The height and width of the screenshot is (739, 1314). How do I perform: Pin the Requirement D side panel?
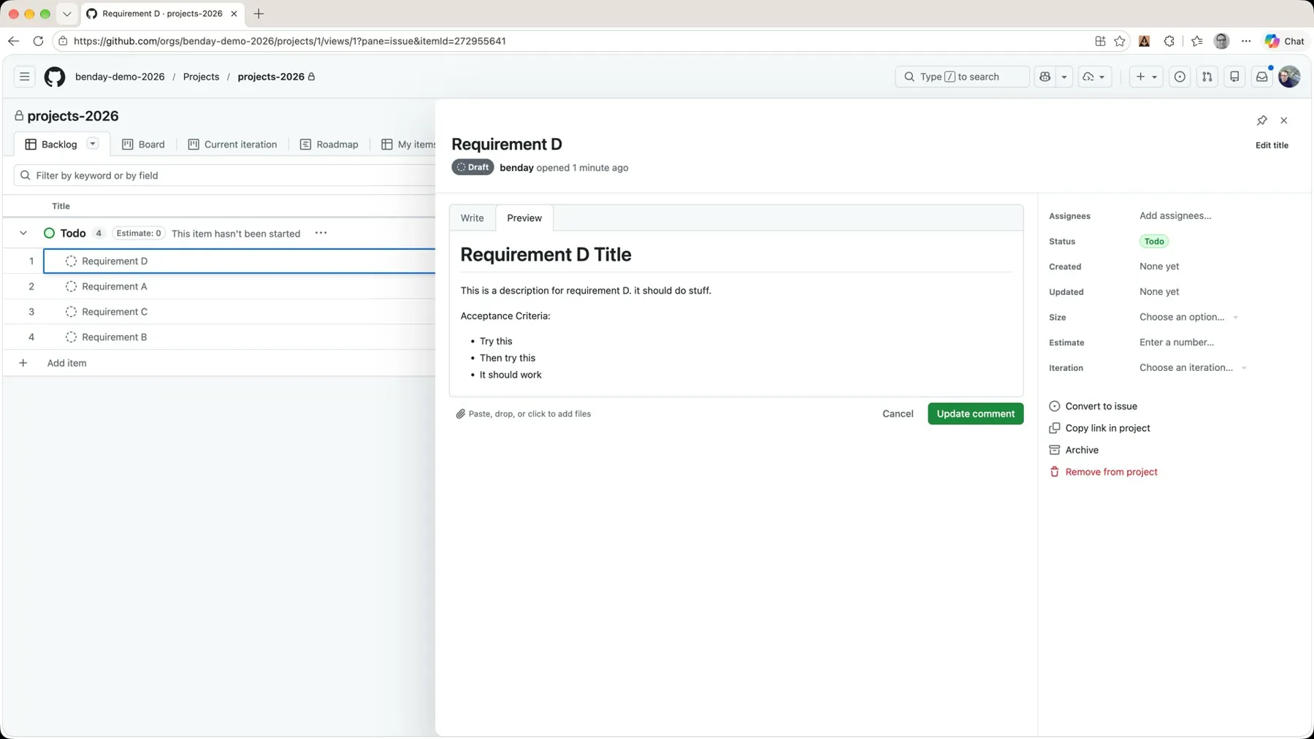pos(1261,120)
